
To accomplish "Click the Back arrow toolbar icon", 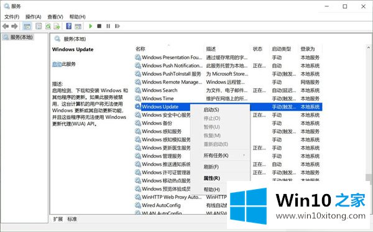I will [6, 26].
